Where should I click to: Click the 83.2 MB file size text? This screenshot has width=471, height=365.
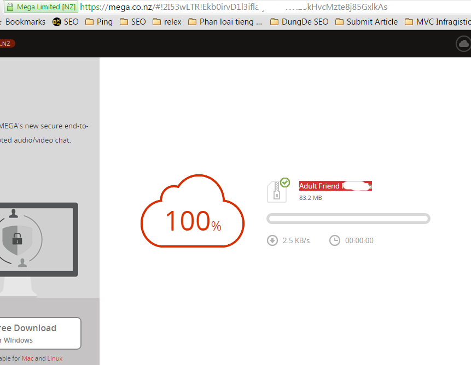(311, 198)
